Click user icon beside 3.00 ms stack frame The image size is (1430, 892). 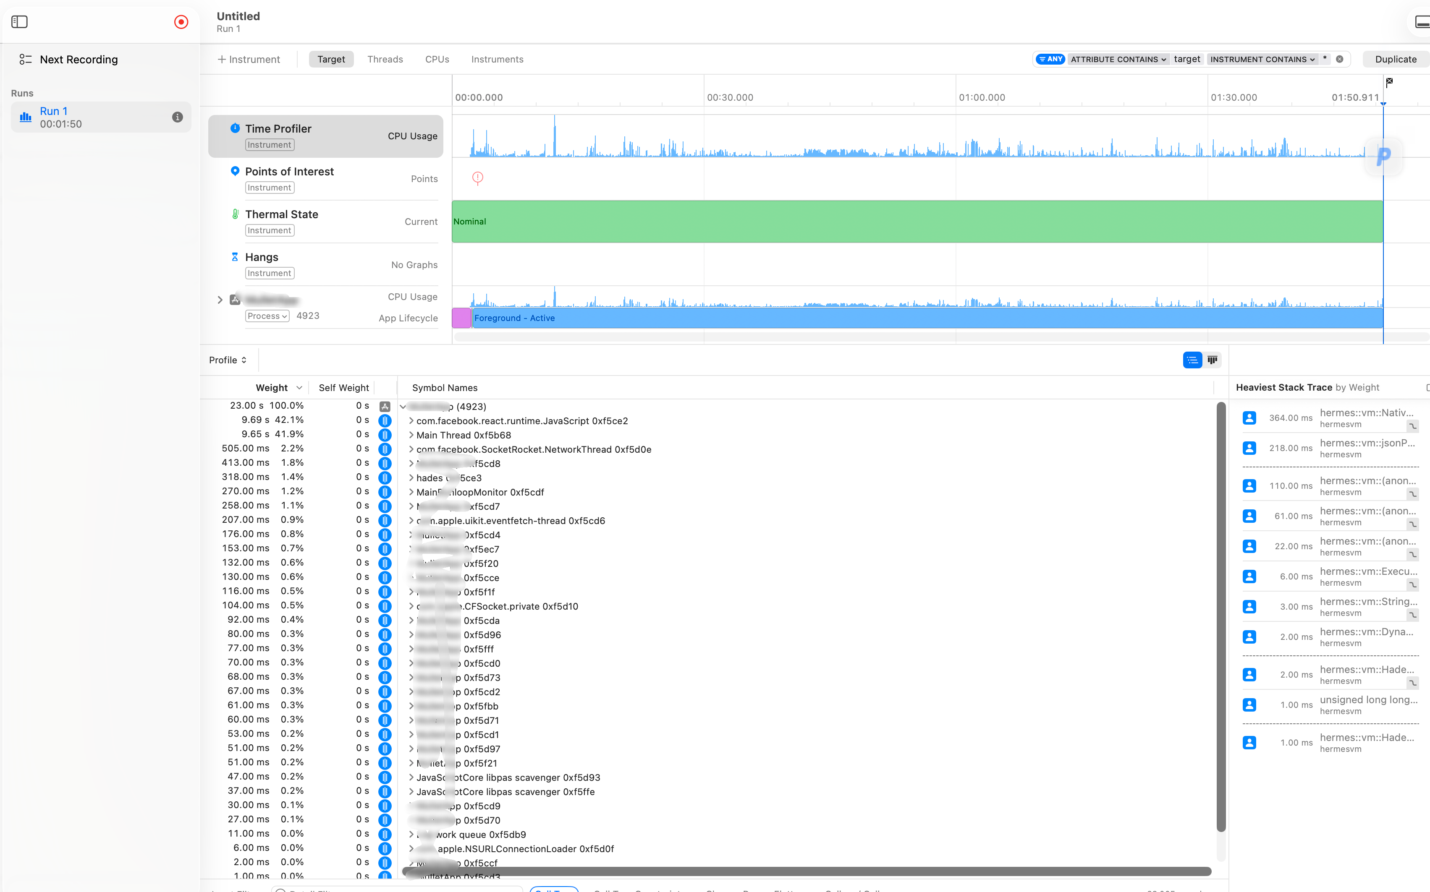[1249, 606]
